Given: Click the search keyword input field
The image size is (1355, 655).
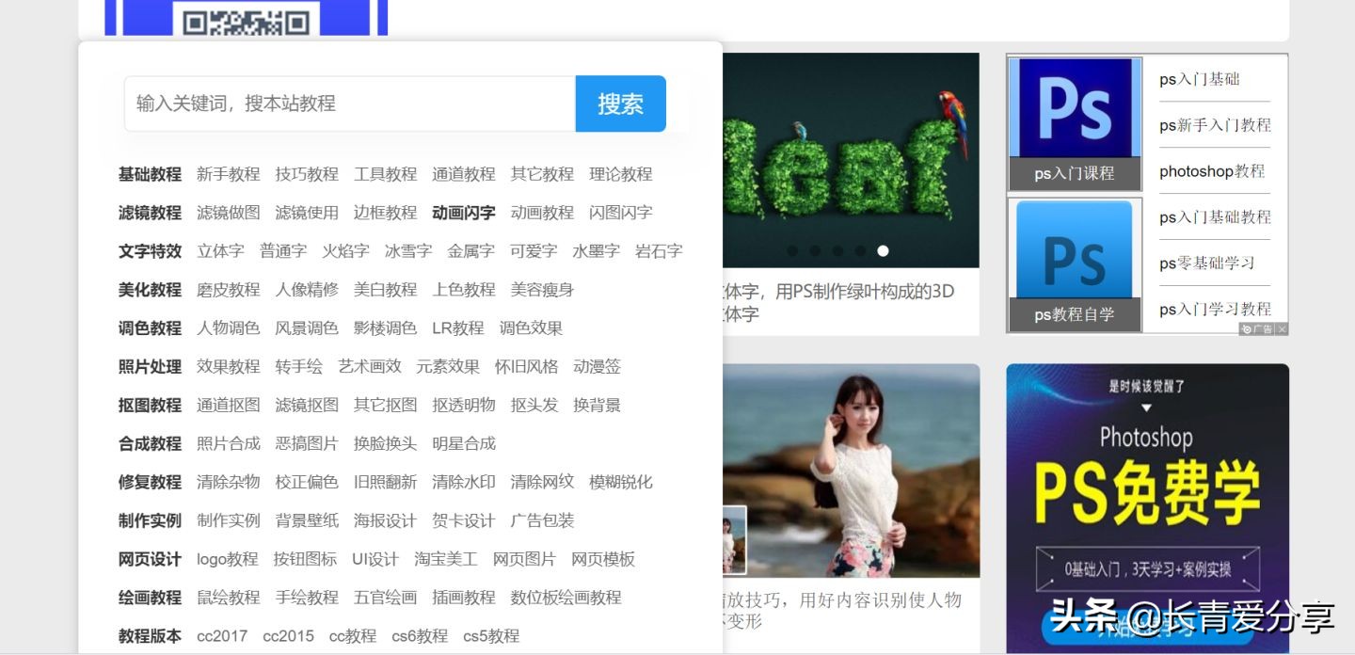Looking at the screenshot, I should tap(348, 104).
